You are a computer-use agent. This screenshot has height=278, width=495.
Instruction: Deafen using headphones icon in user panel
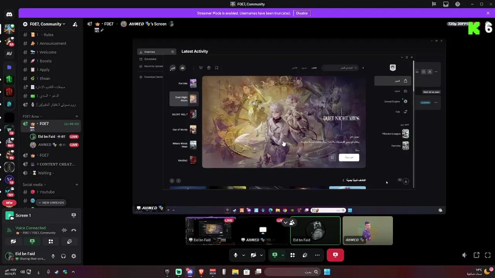click(63, 256)
